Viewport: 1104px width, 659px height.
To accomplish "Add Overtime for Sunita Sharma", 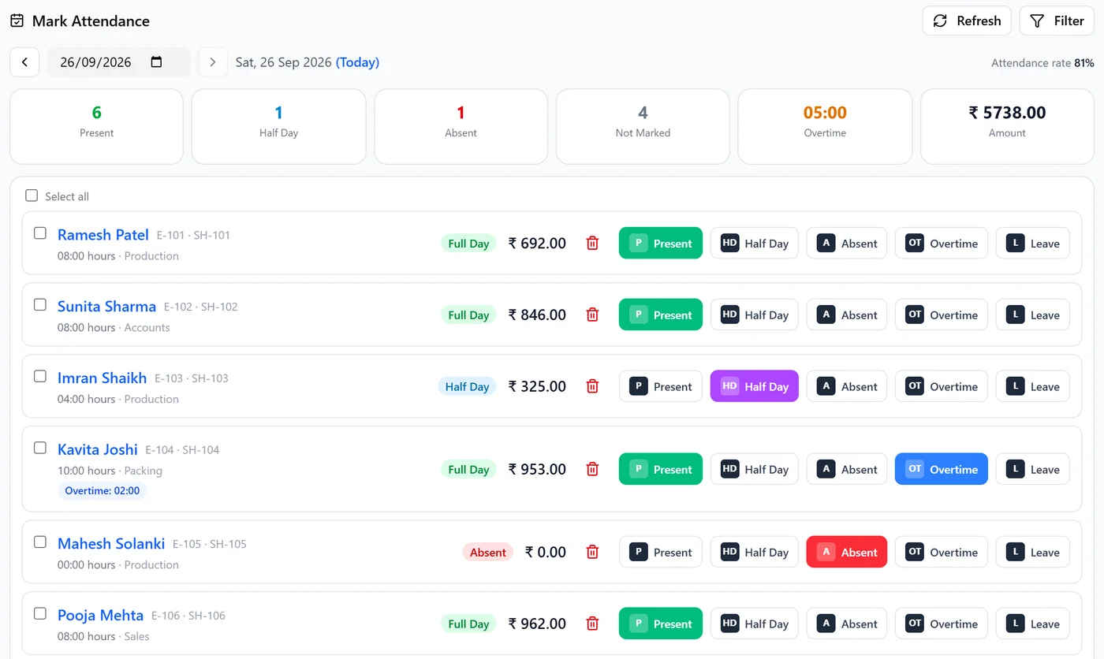I will coord(942,315).
